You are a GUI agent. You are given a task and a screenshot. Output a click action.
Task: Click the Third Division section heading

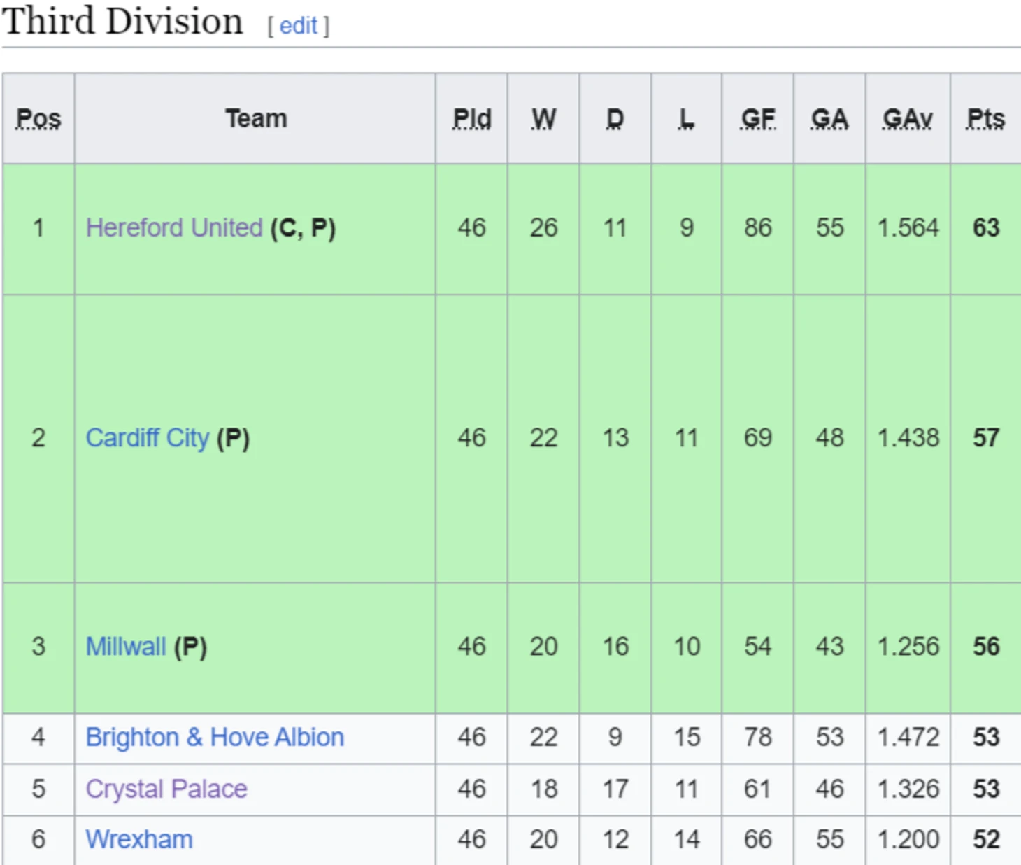122,21
